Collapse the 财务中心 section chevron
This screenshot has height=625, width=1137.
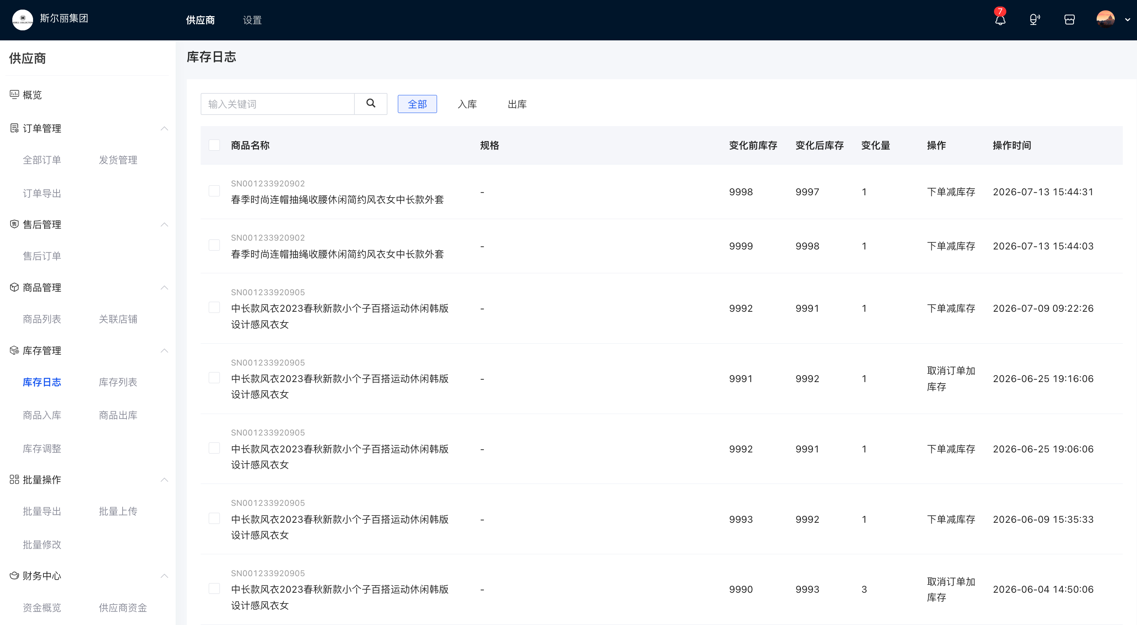(164, 576)
